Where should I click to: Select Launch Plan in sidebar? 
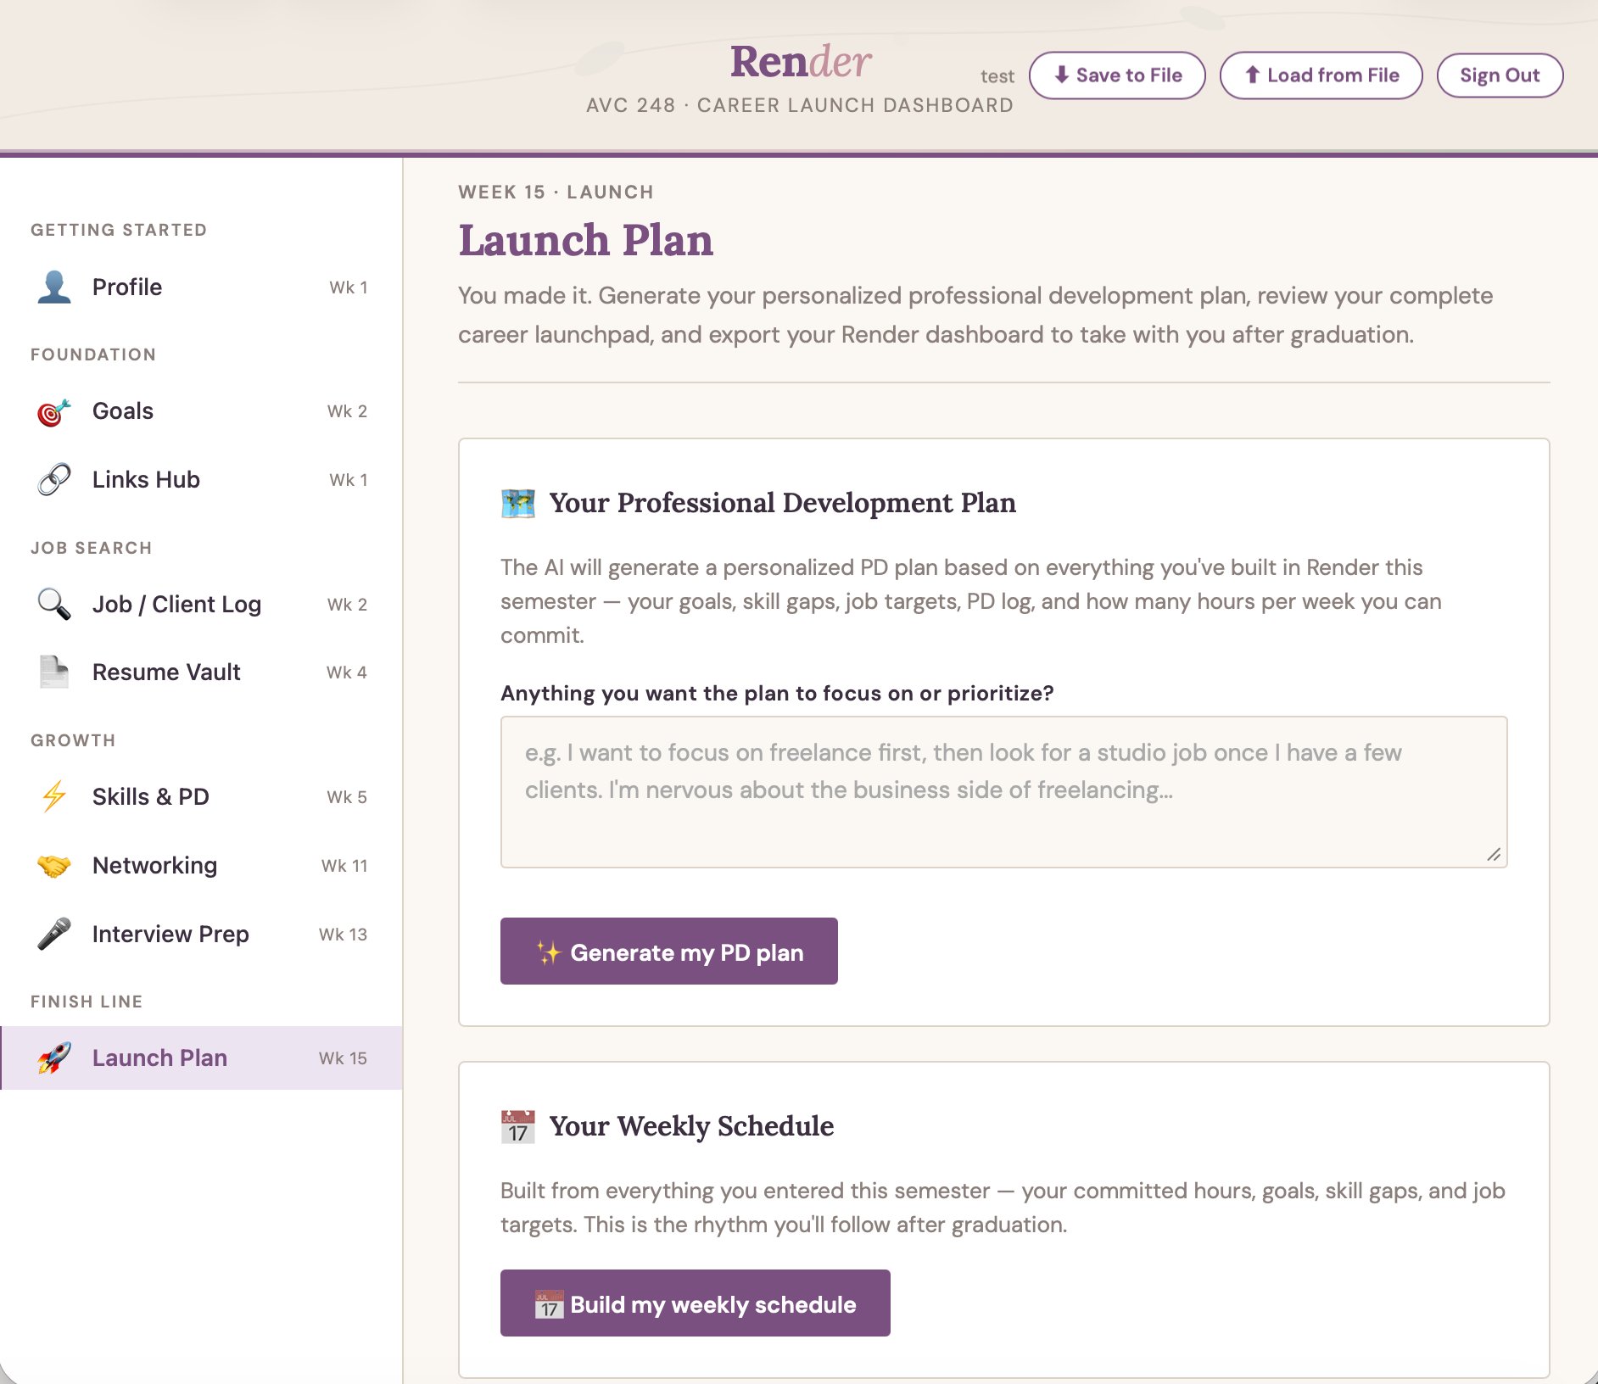[x=201, y=1058]
